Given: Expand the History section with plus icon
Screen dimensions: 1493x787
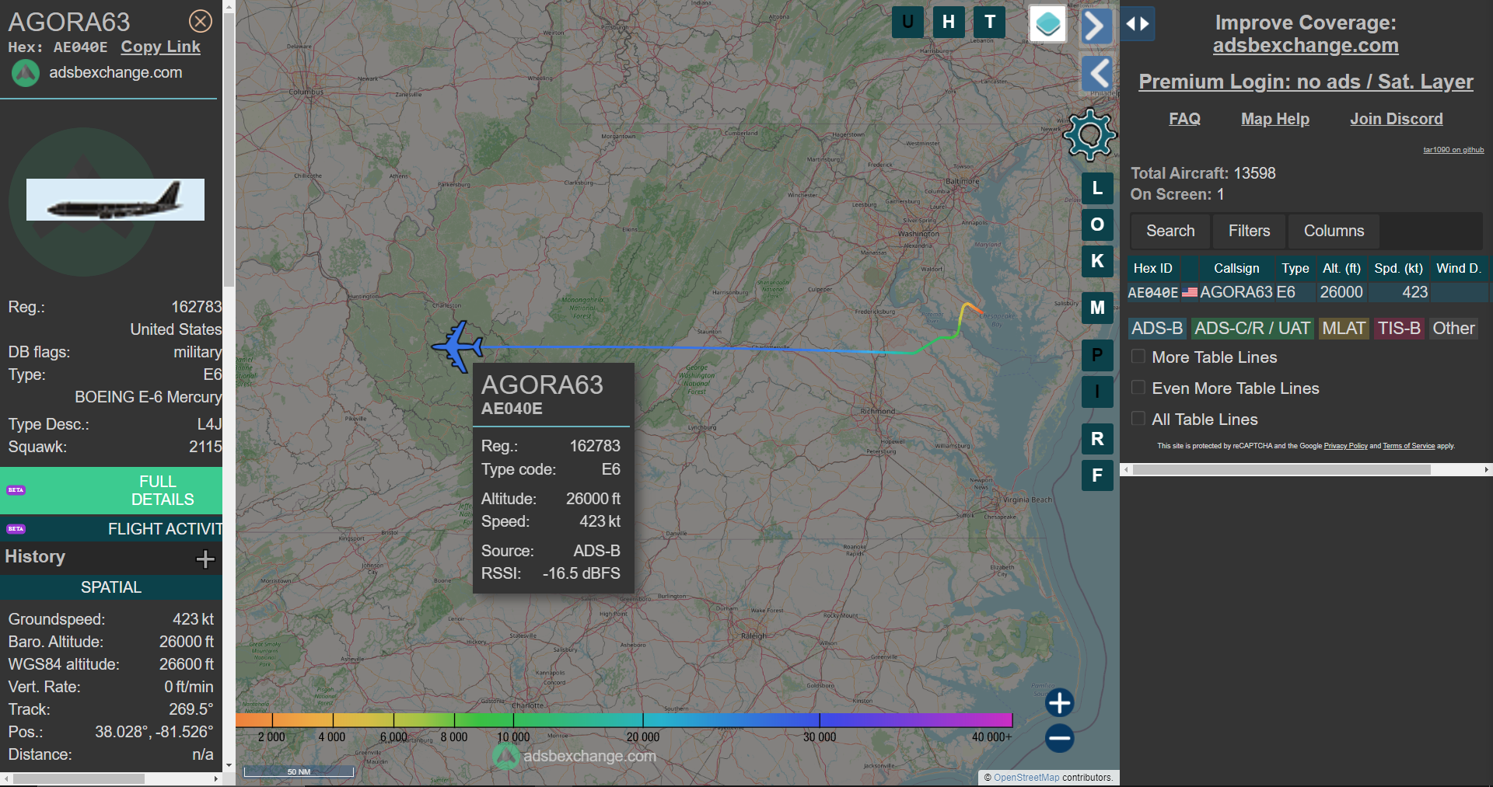Looking at the screenshot, I should 205,559.
